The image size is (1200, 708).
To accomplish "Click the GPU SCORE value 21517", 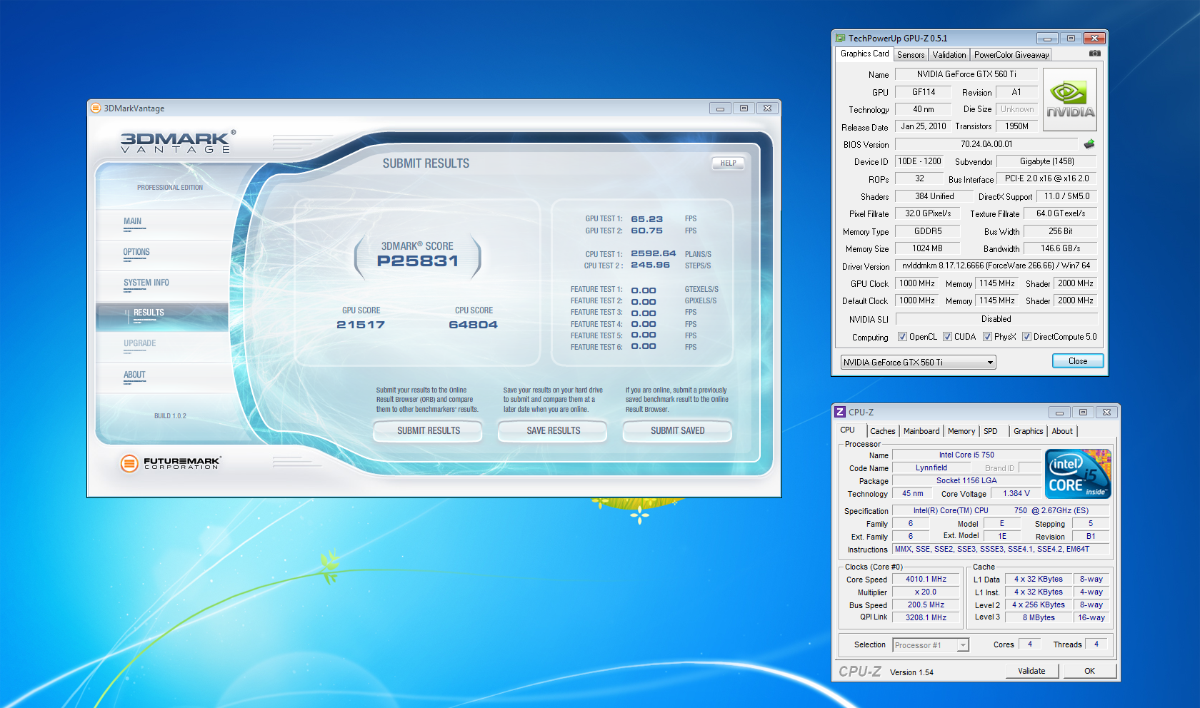I will [361, 325].
